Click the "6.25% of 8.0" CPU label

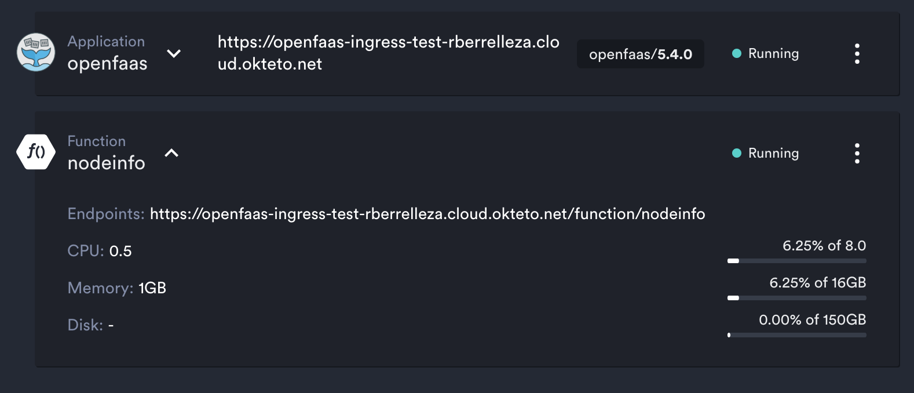[x=824, y=246]
